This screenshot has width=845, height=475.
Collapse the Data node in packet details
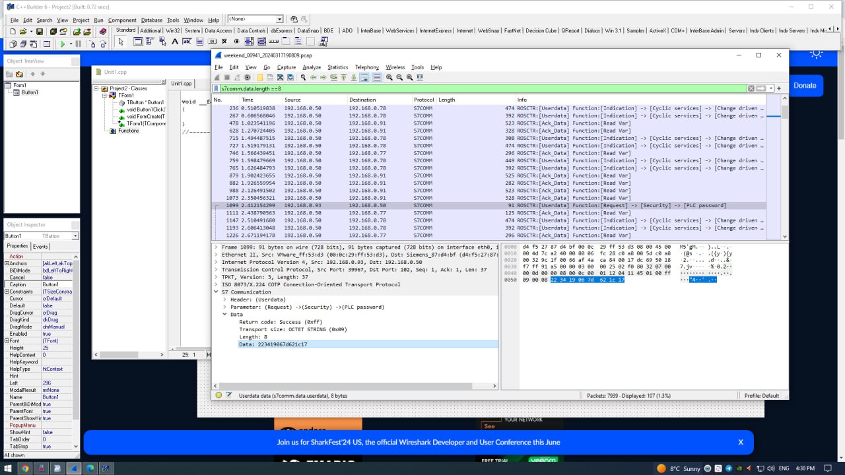click(225, 315)
